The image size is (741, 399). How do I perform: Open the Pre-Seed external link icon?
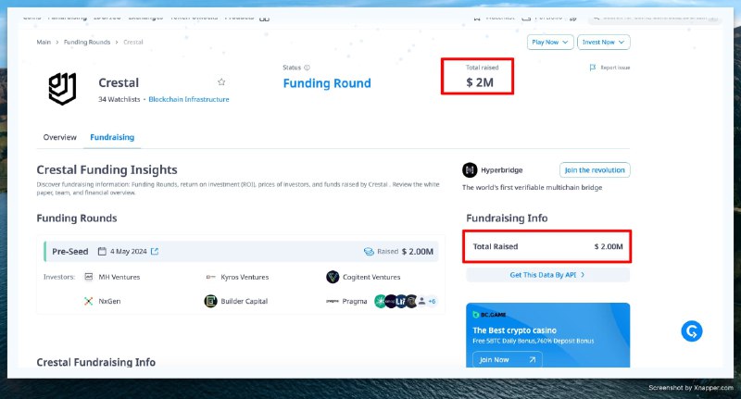(x=155, y=251)
